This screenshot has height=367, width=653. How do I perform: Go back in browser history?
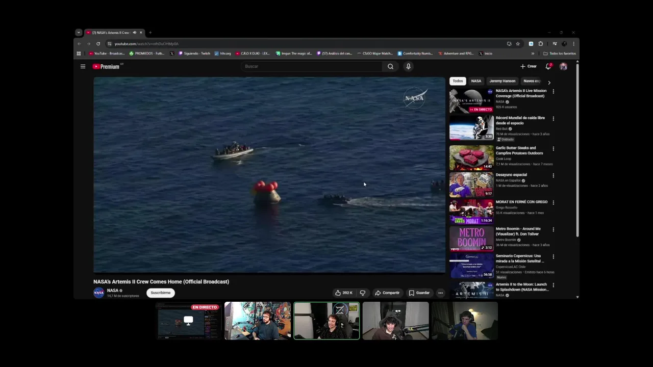(x=79, y=44)
